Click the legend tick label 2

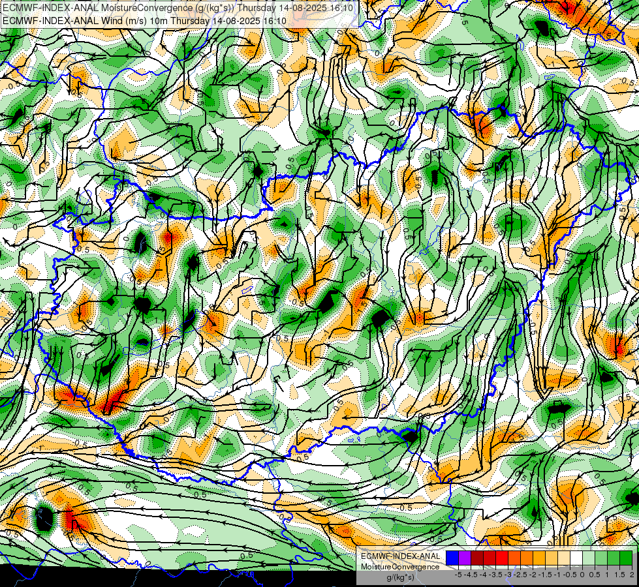pos(632,575)
